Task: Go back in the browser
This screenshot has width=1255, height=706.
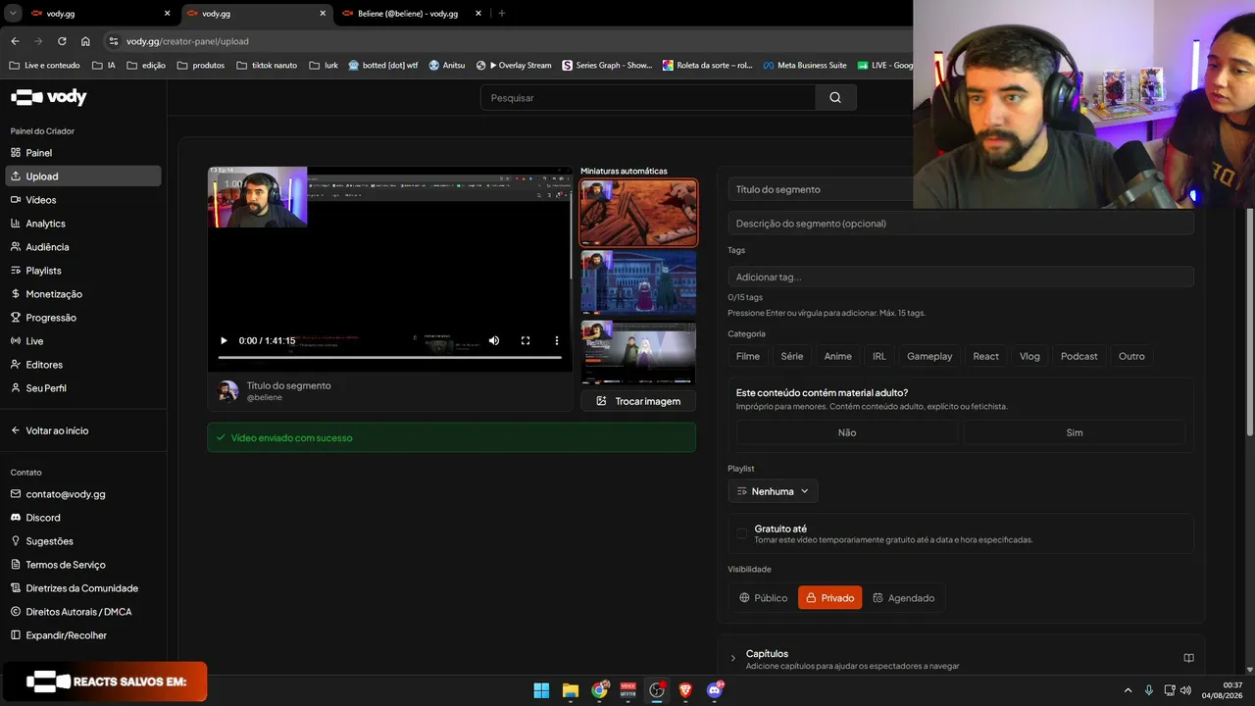Action: 15,41
